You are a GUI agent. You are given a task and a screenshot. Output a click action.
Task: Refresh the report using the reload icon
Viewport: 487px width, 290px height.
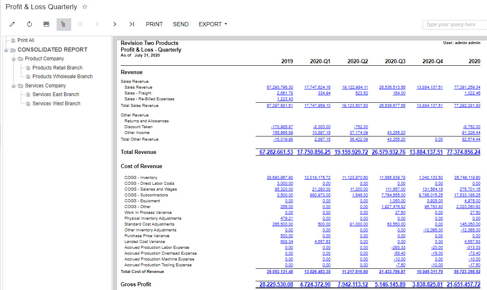30,24
